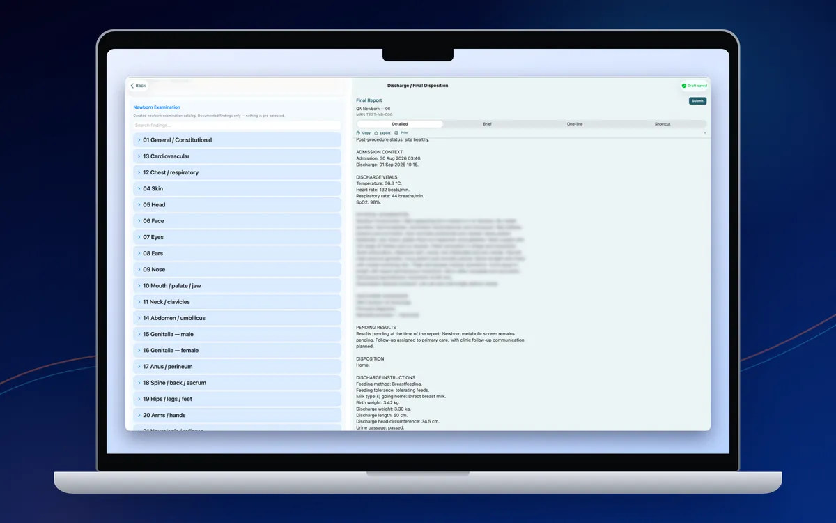Image resolution: width=836 pixels, height=523 pixels.
Task: Expand 18 Spine / back / sacrum section
Action: click(x=237, y=383)
